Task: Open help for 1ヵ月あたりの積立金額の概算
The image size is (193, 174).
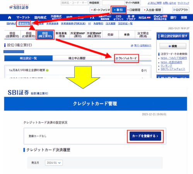Action: [47, 70]
